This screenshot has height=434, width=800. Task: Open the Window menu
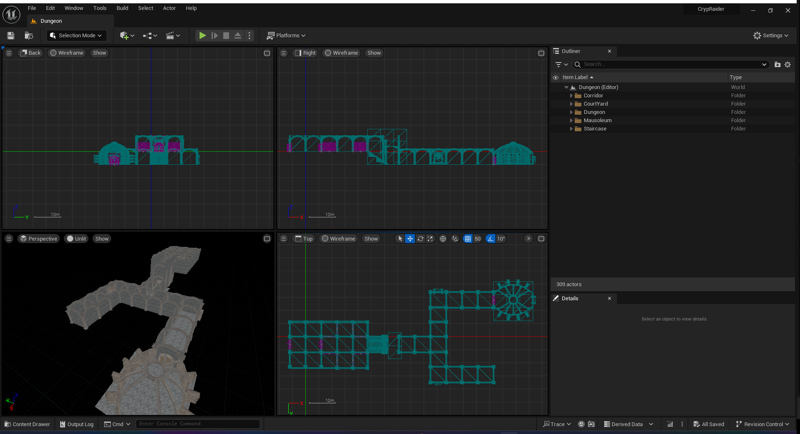pyautogui.click(x=74, y=8)
